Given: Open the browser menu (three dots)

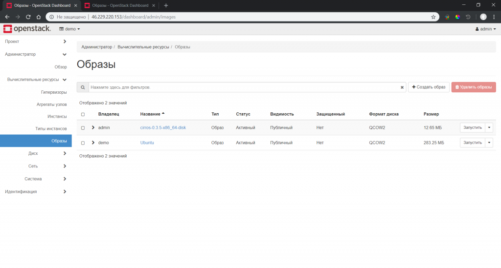Looking at the screenshot, I should [494, 17].
